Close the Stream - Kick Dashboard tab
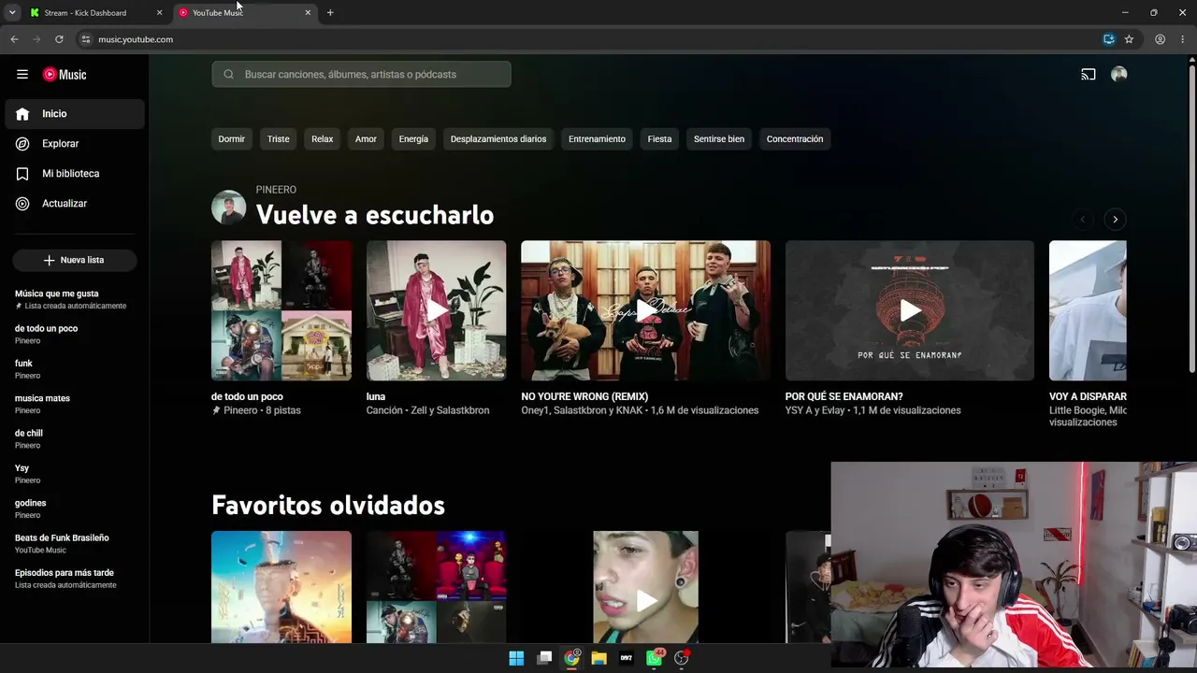The width and height of the screenshot is (1197, 673). (159, 13)
